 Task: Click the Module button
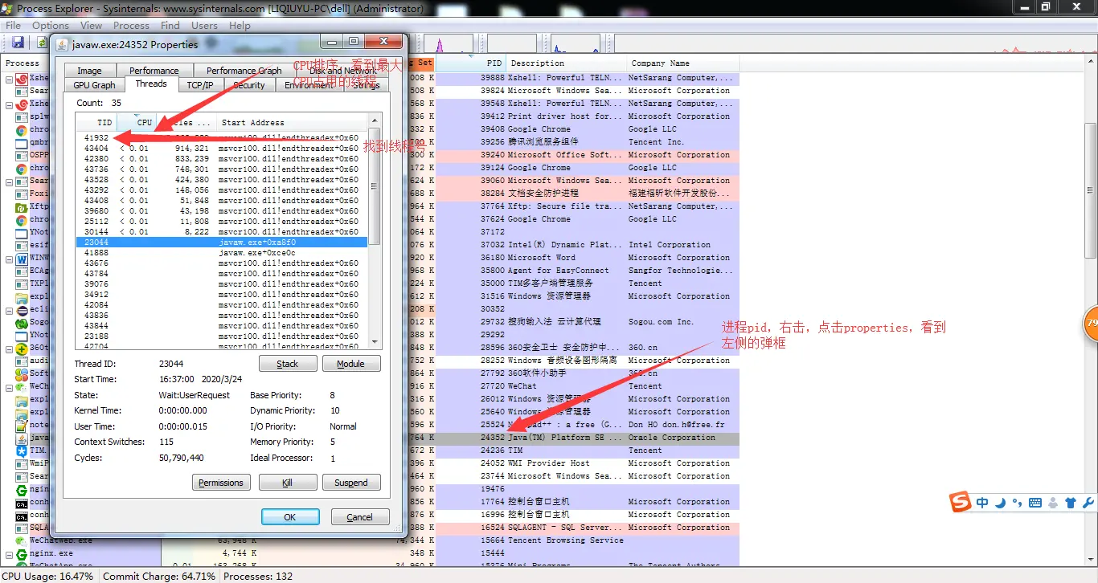pos(351,364)
